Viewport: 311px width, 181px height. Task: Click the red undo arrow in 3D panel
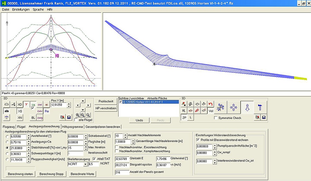[x=211, y=104]
